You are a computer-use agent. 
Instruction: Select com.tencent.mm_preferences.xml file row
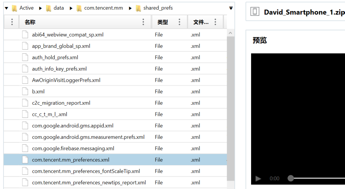pyautogui.click(x=115, y=160)
